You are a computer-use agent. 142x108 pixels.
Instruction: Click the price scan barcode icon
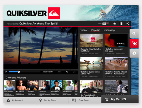click(74, 100)
